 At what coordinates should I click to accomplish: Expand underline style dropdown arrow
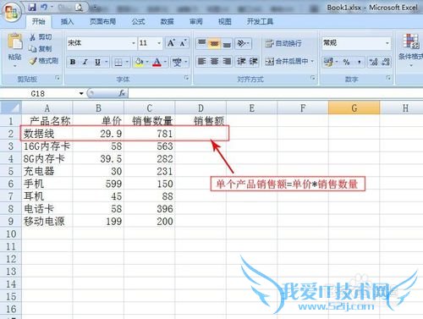pyautogui.click(x=107, y=62)
